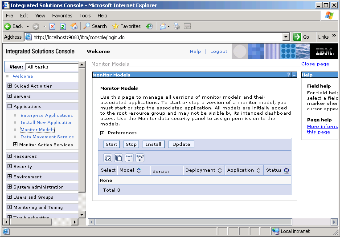
Task: Open the File menu
Action: (x=9, y=16)
